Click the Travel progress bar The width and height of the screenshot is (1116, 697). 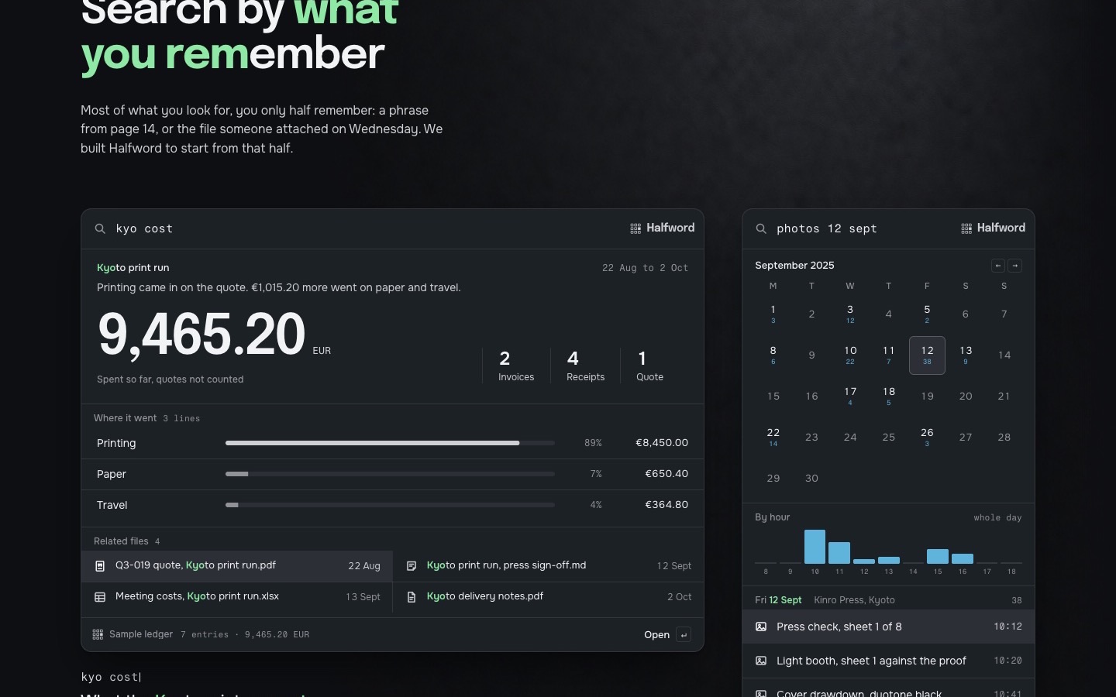tap(390, 505)
